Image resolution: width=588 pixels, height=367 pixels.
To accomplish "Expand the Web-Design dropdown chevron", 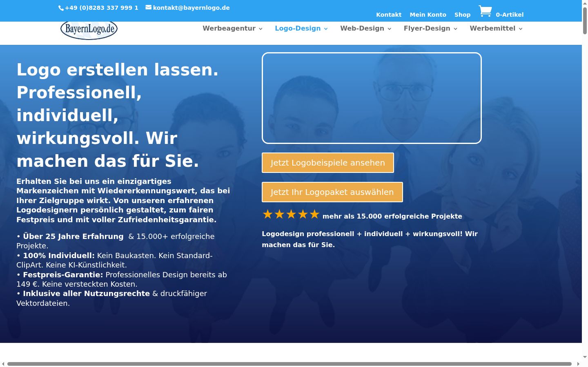I will tap(390, 29).
